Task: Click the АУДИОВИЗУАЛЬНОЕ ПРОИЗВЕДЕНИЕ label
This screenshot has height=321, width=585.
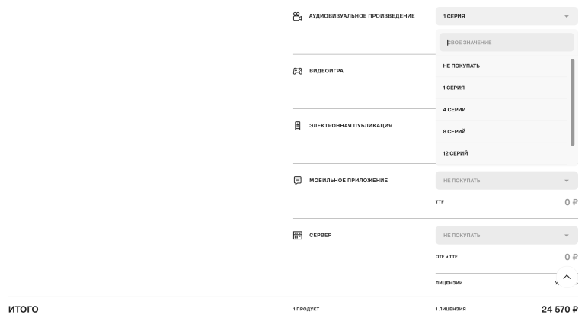Action: point(362,16)
